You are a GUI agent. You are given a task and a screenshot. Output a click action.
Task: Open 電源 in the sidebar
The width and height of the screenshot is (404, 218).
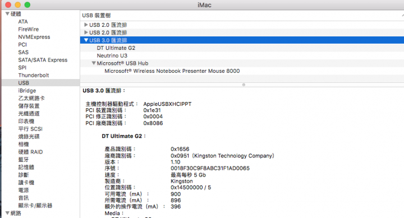[24, 190]
